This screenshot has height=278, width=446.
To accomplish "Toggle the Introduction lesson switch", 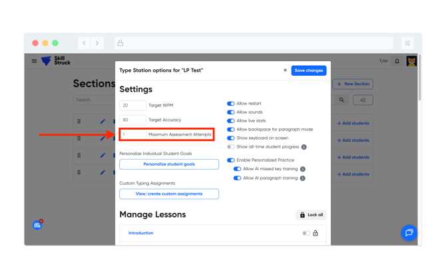I will (306, 233).
